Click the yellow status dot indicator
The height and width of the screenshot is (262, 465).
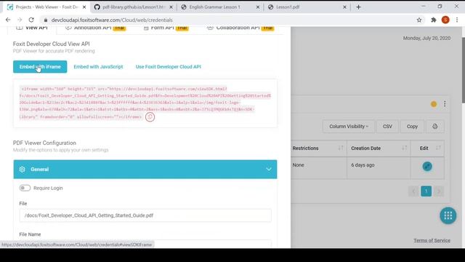434,104
